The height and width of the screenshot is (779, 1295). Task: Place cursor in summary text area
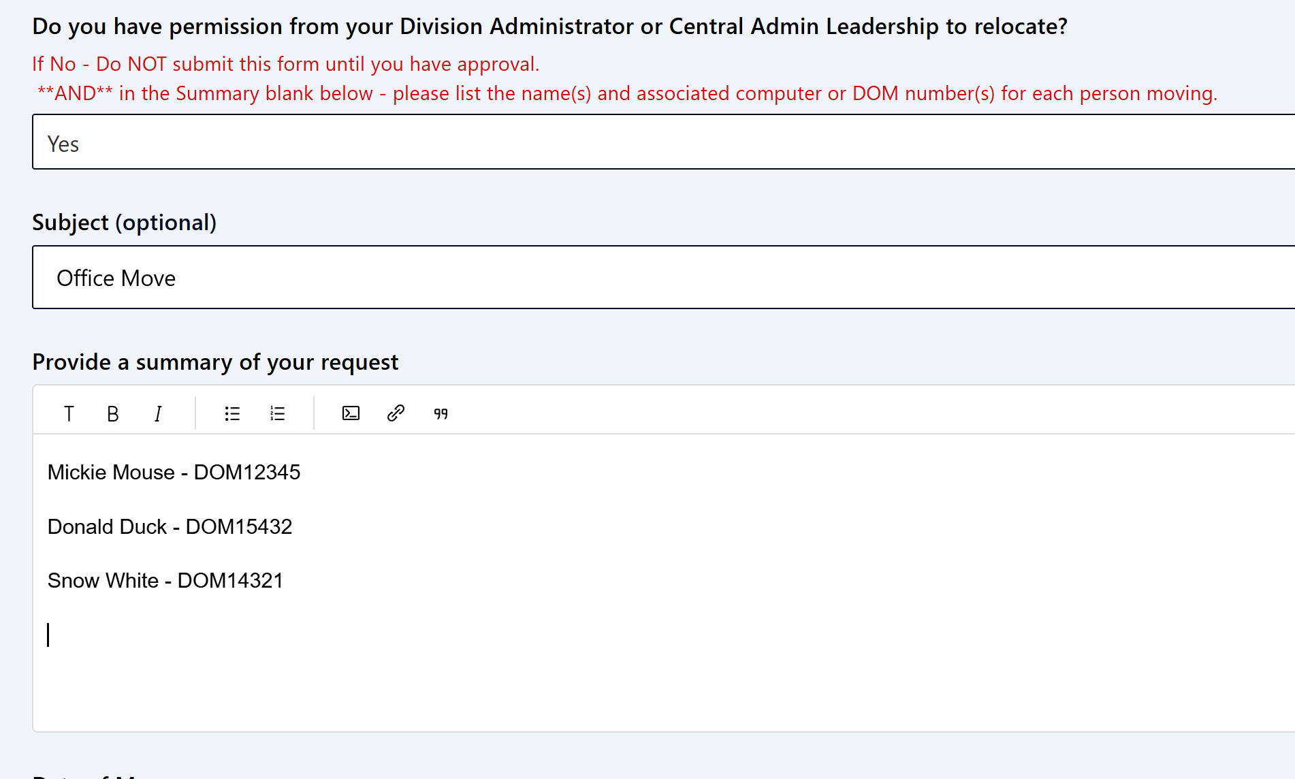(664, 582)
